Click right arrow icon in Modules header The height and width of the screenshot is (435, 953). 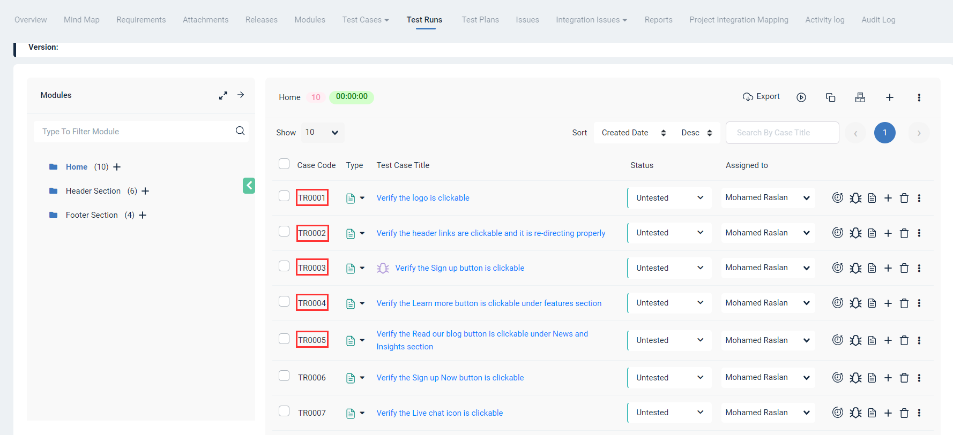tap(241, 95)
